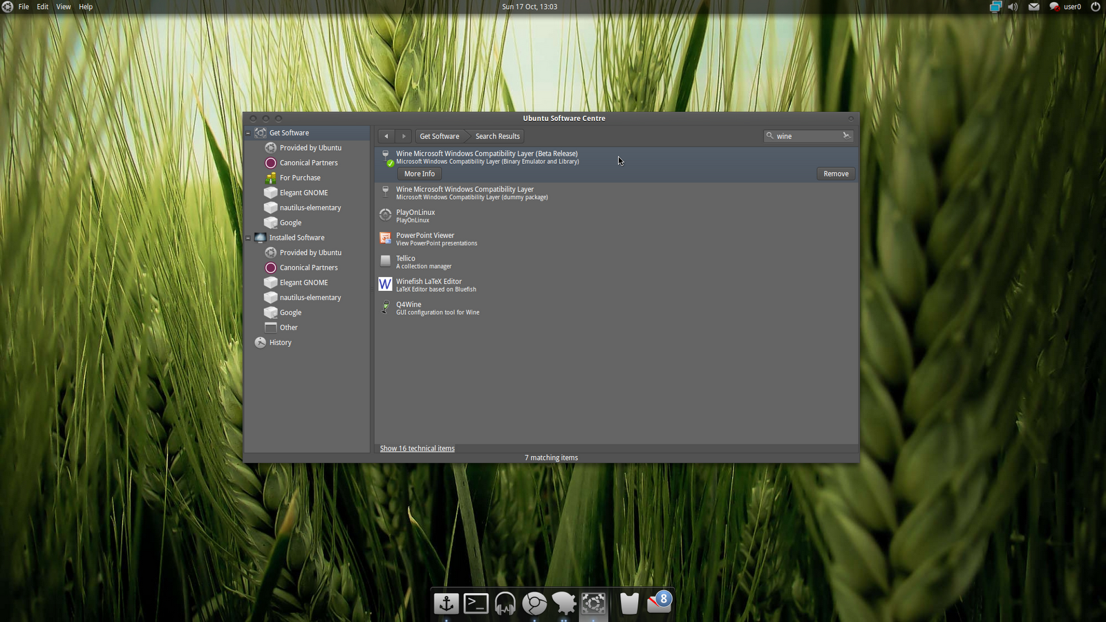The height and width of the screenshot is (622, 1106).
Task: Click the For Purchase icon
Action: [x=271, y=178]
